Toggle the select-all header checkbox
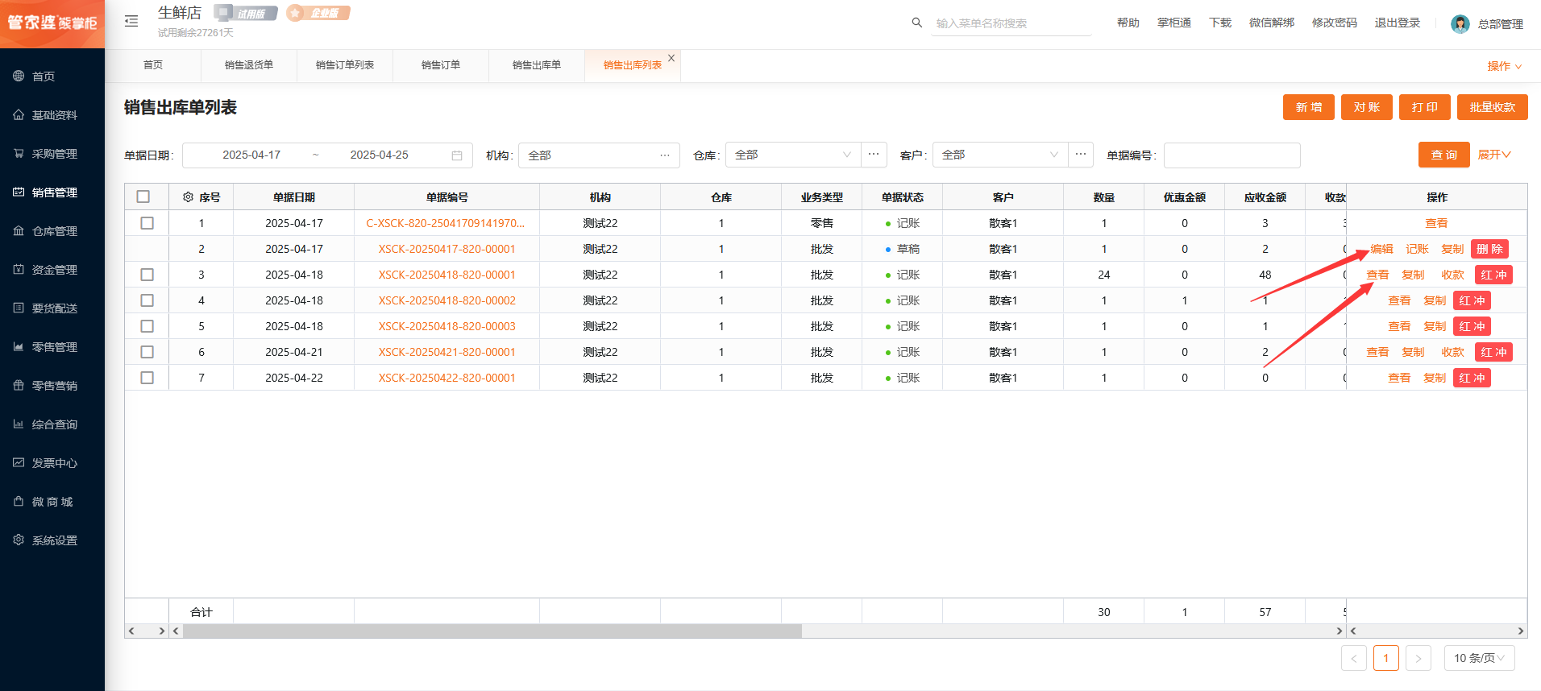 pyautogui.click(x=143, y=197)
